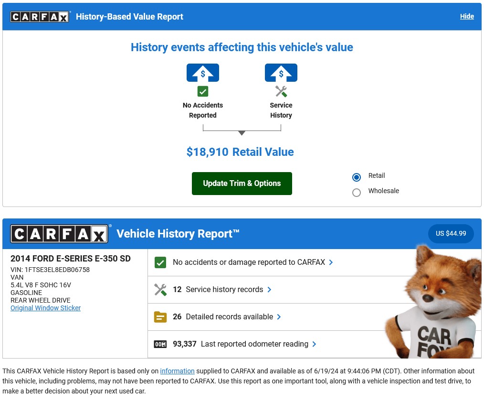Select the Retail radio button
484x403 pixels.
357,177
